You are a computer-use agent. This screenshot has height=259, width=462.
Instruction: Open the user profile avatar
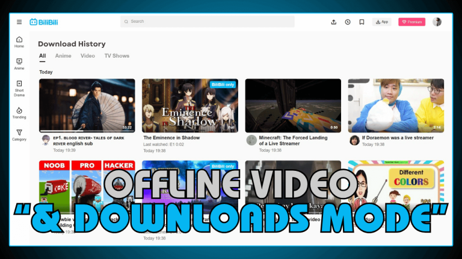[x=437, y=22]
